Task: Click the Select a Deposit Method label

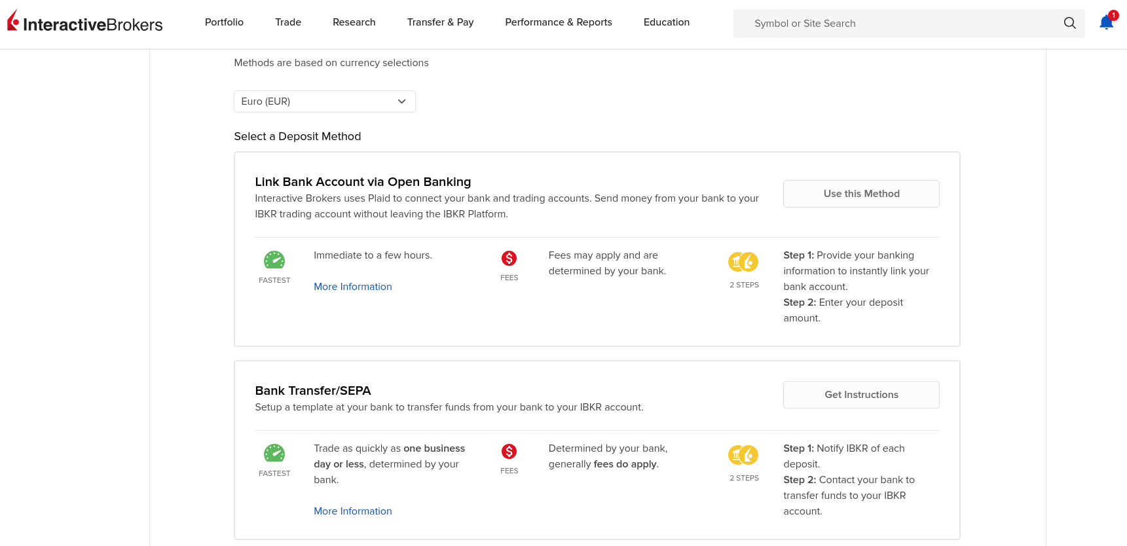Action: point(297,136)
